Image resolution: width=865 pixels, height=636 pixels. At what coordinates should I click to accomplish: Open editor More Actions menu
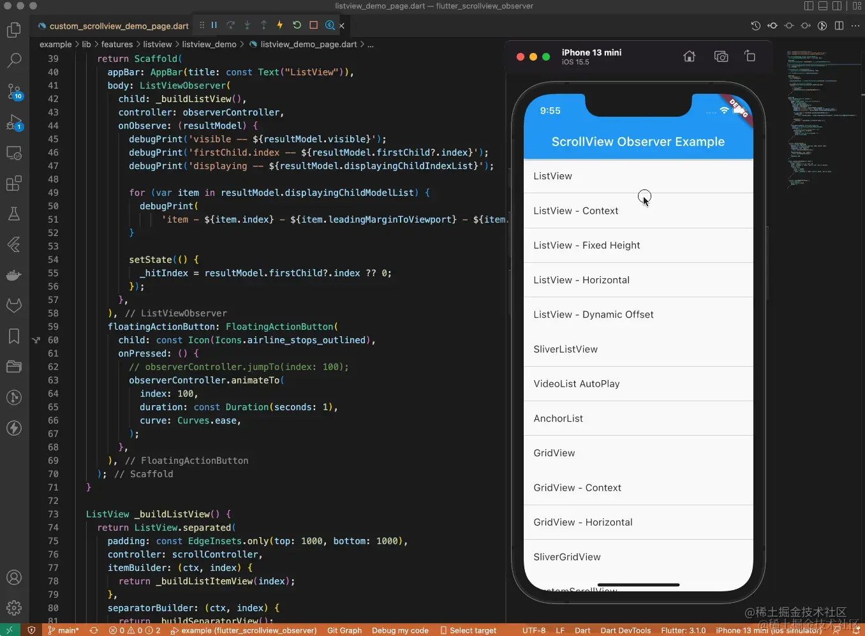click(855, 26)
